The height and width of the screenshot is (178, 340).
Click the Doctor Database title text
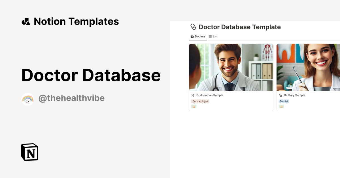click(91, 75)
